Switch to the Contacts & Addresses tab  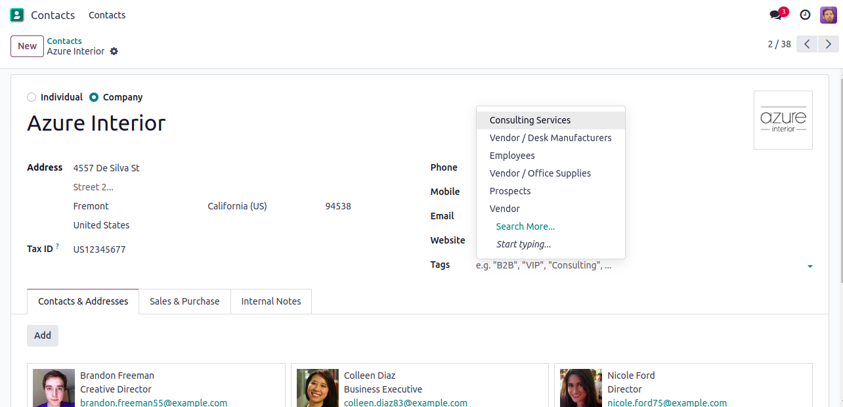83,301
